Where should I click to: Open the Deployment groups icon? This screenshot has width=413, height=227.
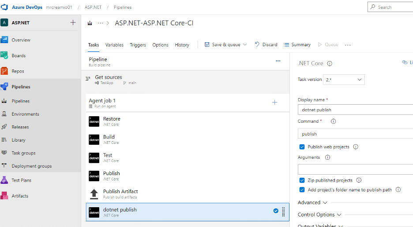click(4, 166)
